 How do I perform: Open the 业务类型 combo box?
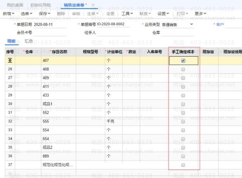[x=177, y=24]
